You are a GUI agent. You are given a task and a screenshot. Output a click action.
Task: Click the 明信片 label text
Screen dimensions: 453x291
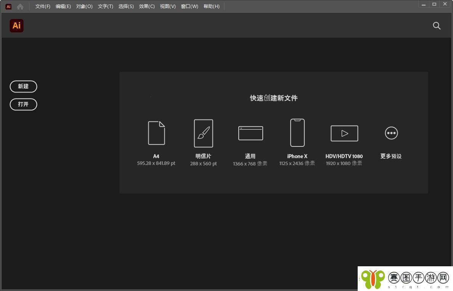[x=203, y=156]
